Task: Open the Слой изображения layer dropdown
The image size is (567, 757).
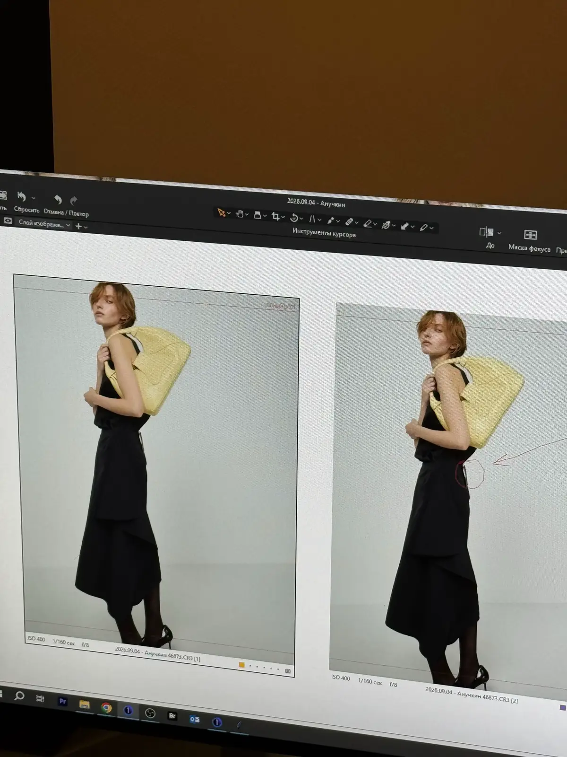Action: [44, 223]
